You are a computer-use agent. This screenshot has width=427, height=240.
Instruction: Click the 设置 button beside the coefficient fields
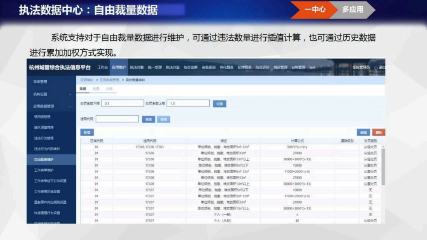coord(220,103)
